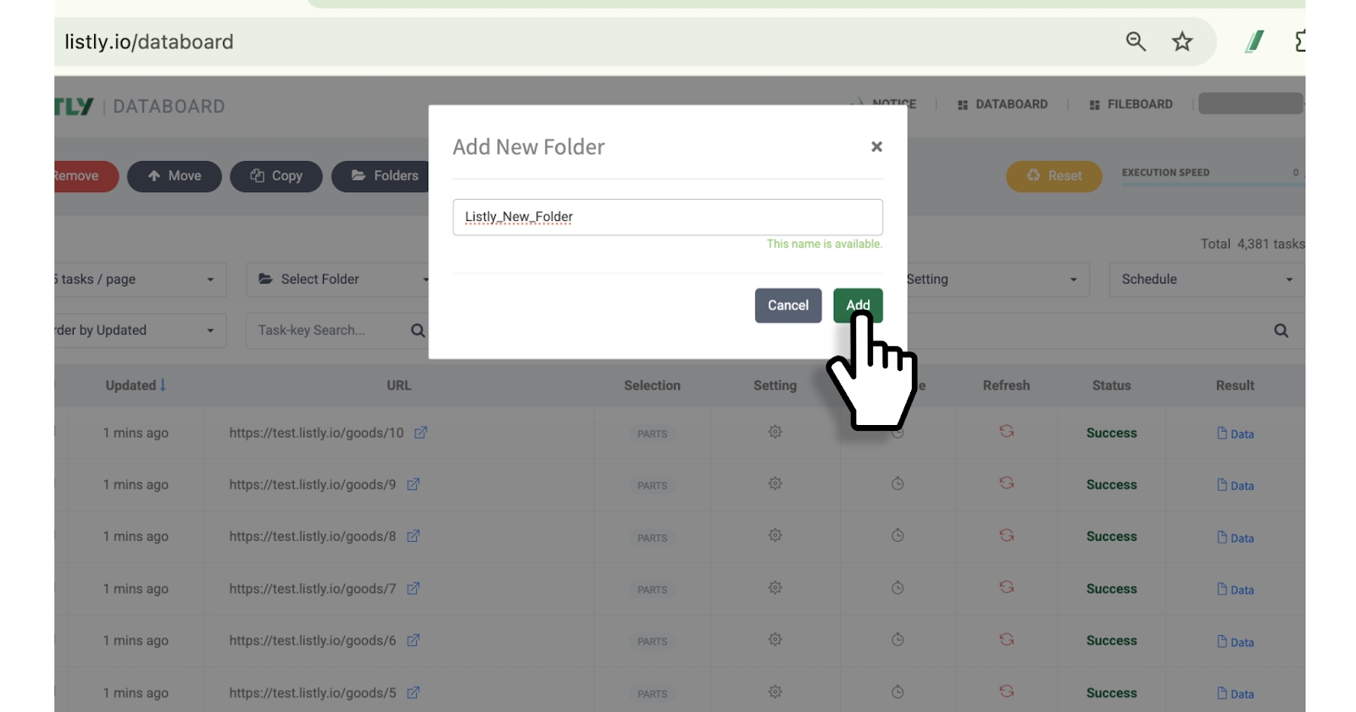Close the Add New Folder dialog
Viewport: 1356px width, 712px height.
coord(876,146)
